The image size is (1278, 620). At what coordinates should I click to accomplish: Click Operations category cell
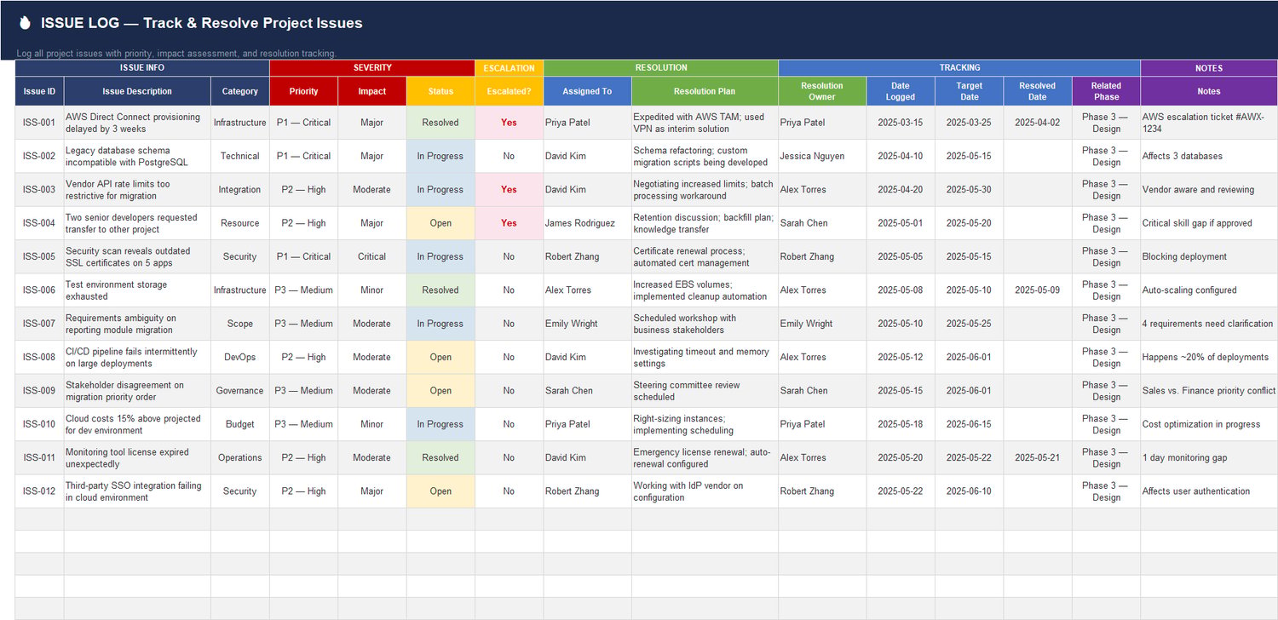240,458
